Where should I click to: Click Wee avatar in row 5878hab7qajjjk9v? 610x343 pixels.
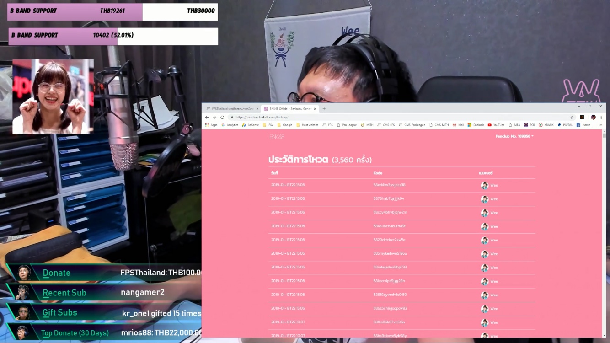(484, 199)
